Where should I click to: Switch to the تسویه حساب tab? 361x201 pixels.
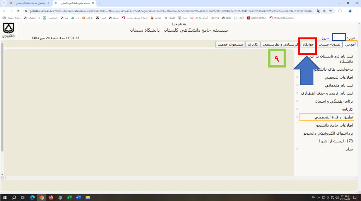[328, 45]
